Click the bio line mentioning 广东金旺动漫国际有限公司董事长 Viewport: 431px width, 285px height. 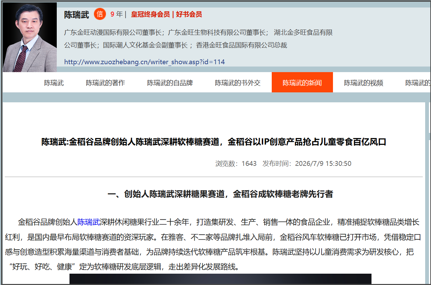[198, 33]
